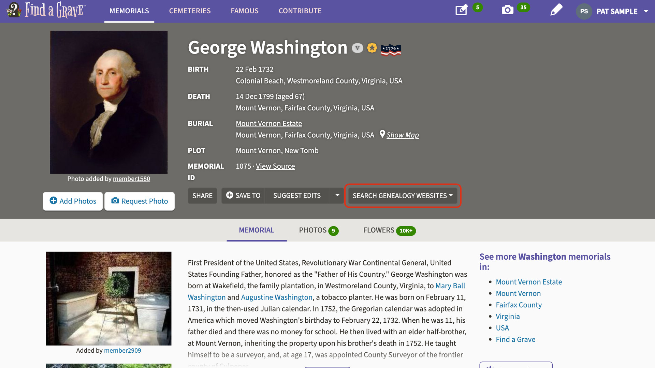Open the Suggest Edits dropdown arrow
The width and height of the screenshot is (655, 368).
click(337, 195)
